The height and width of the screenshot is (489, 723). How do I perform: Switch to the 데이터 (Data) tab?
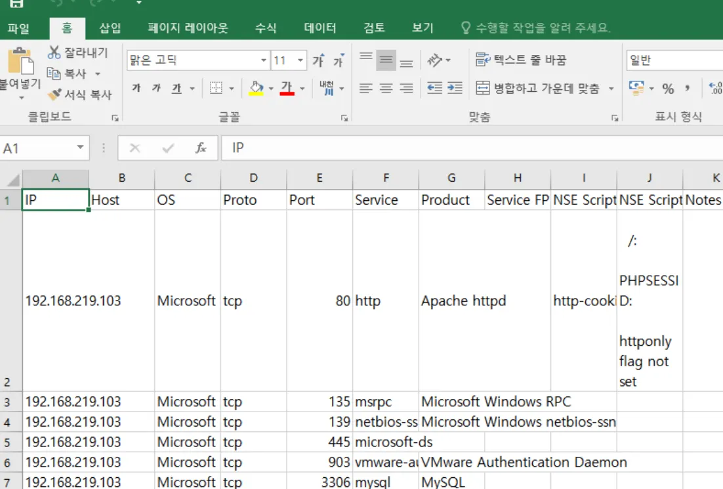(320, 28)
